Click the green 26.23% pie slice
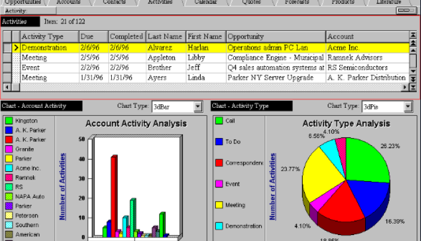This screenshot has height=241, width=421. point(368,161)
